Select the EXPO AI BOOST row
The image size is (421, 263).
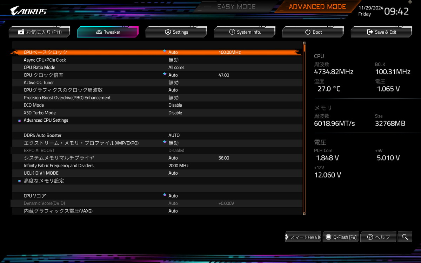pos(157,150)
